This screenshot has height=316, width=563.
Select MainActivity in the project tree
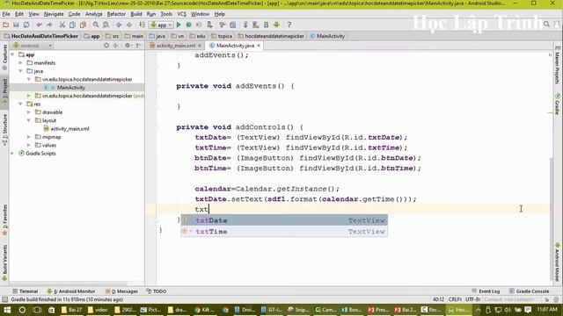(70, 88)
